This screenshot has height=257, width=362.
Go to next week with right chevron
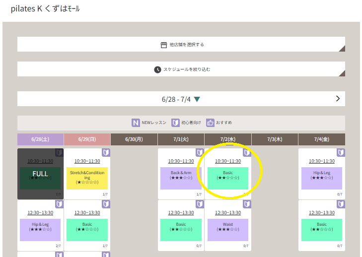point(338,99)
